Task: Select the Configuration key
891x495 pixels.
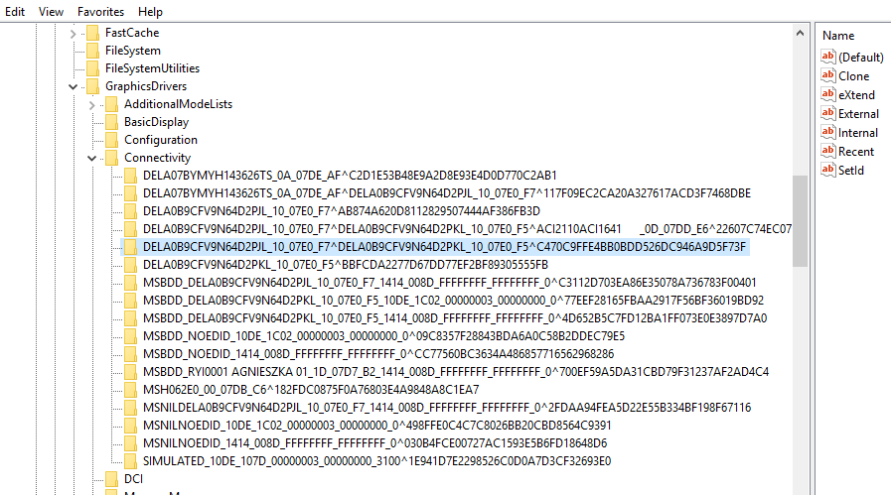Action: pyautogui.click(x=161, y=140)
